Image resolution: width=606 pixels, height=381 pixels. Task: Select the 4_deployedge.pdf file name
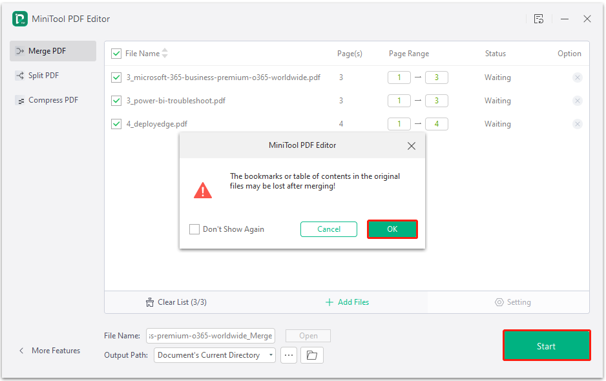[x=157, y=124]
